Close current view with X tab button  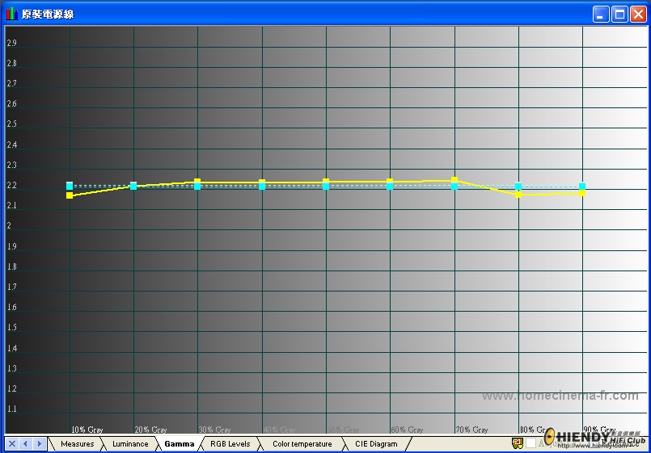(12, 444)
